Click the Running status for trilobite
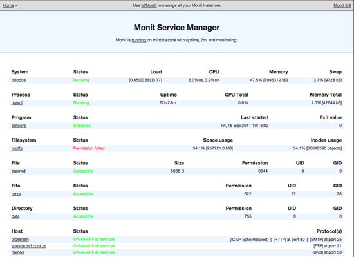 (x=81, y=80)
